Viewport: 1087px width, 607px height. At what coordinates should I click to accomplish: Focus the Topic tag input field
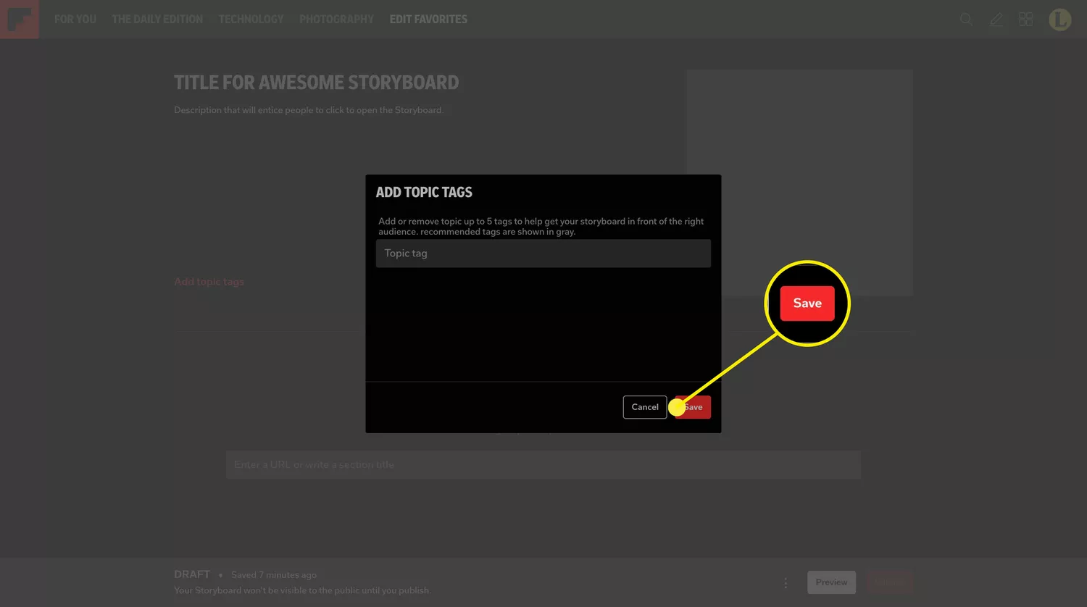point(543,254)
